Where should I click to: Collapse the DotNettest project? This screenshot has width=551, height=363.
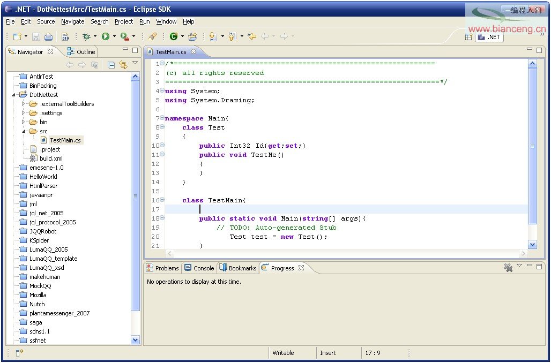pyautogui.click(x=13, y=95)
